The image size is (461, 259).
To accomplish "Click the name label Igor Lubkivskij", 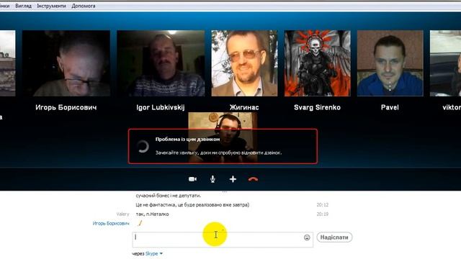I will pos(161,107).
